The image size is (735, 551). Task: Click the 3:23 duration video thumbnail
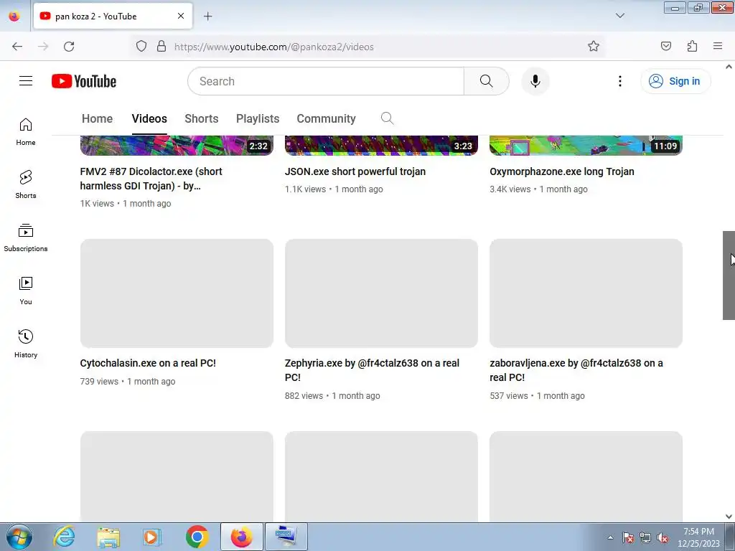tap(381, 146)
